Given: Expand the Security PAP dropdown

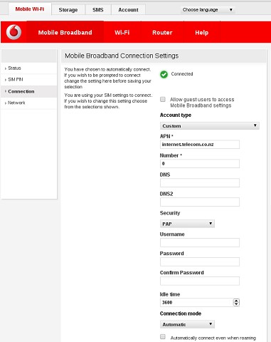Looking at the screenshot, I should [187, 224].
